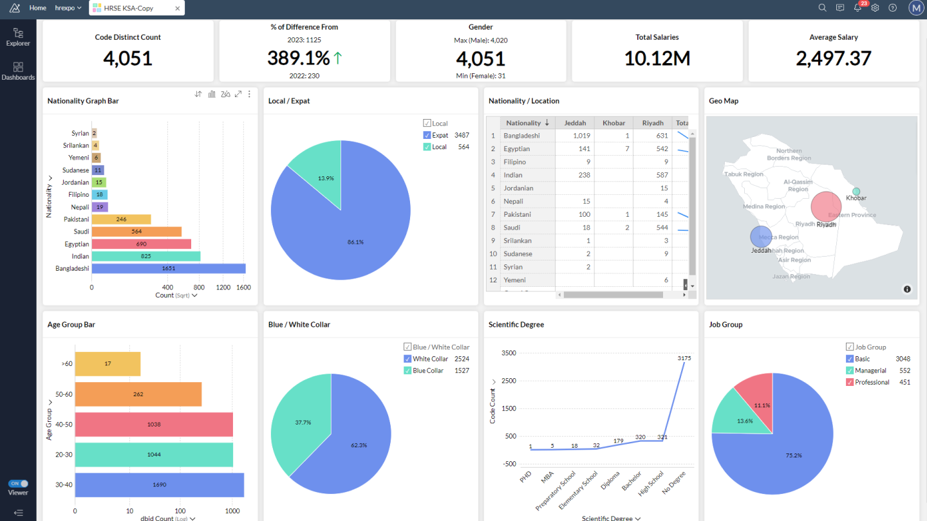Close the HRSE KSA-Copy tab
This screenshot has width=927, height=521.
pos(178,8)
